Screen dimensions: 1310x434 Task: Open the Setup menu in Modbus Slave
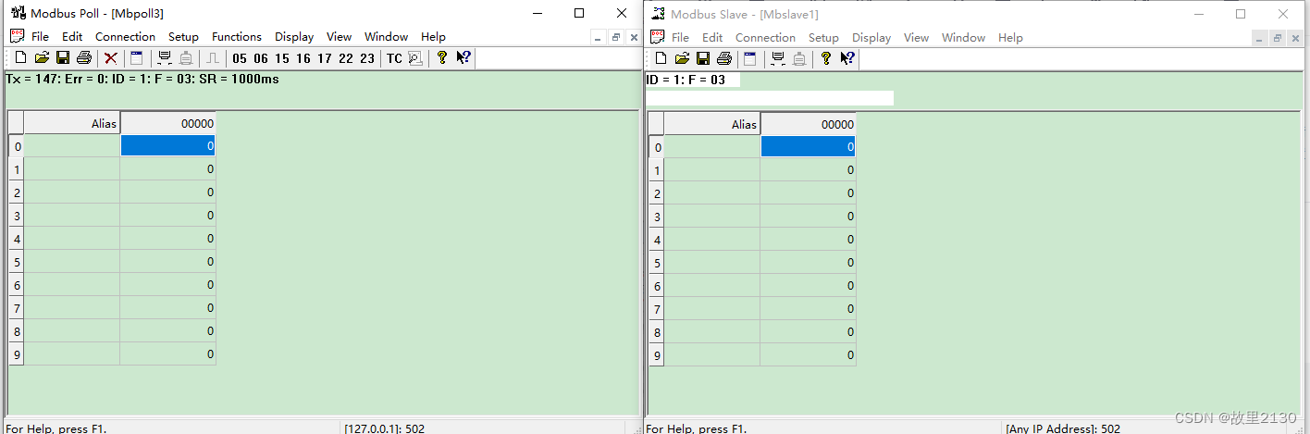[x=823, y=38]
